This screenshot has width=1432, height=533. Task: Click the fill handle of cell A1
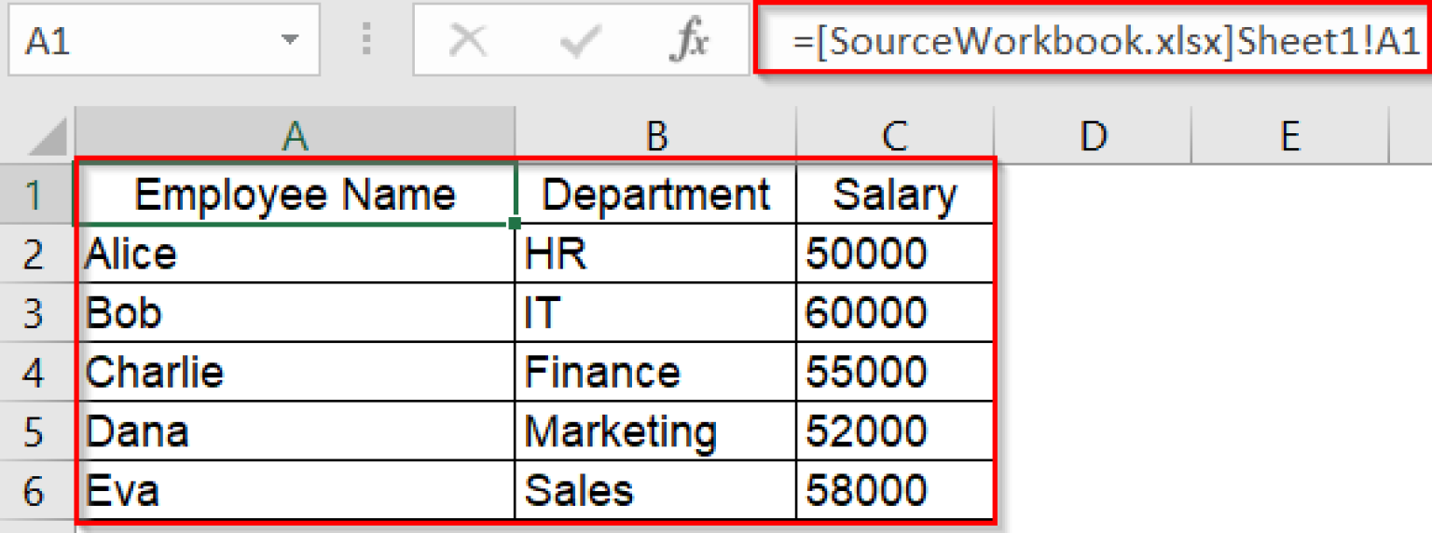(x=516, y=224)
